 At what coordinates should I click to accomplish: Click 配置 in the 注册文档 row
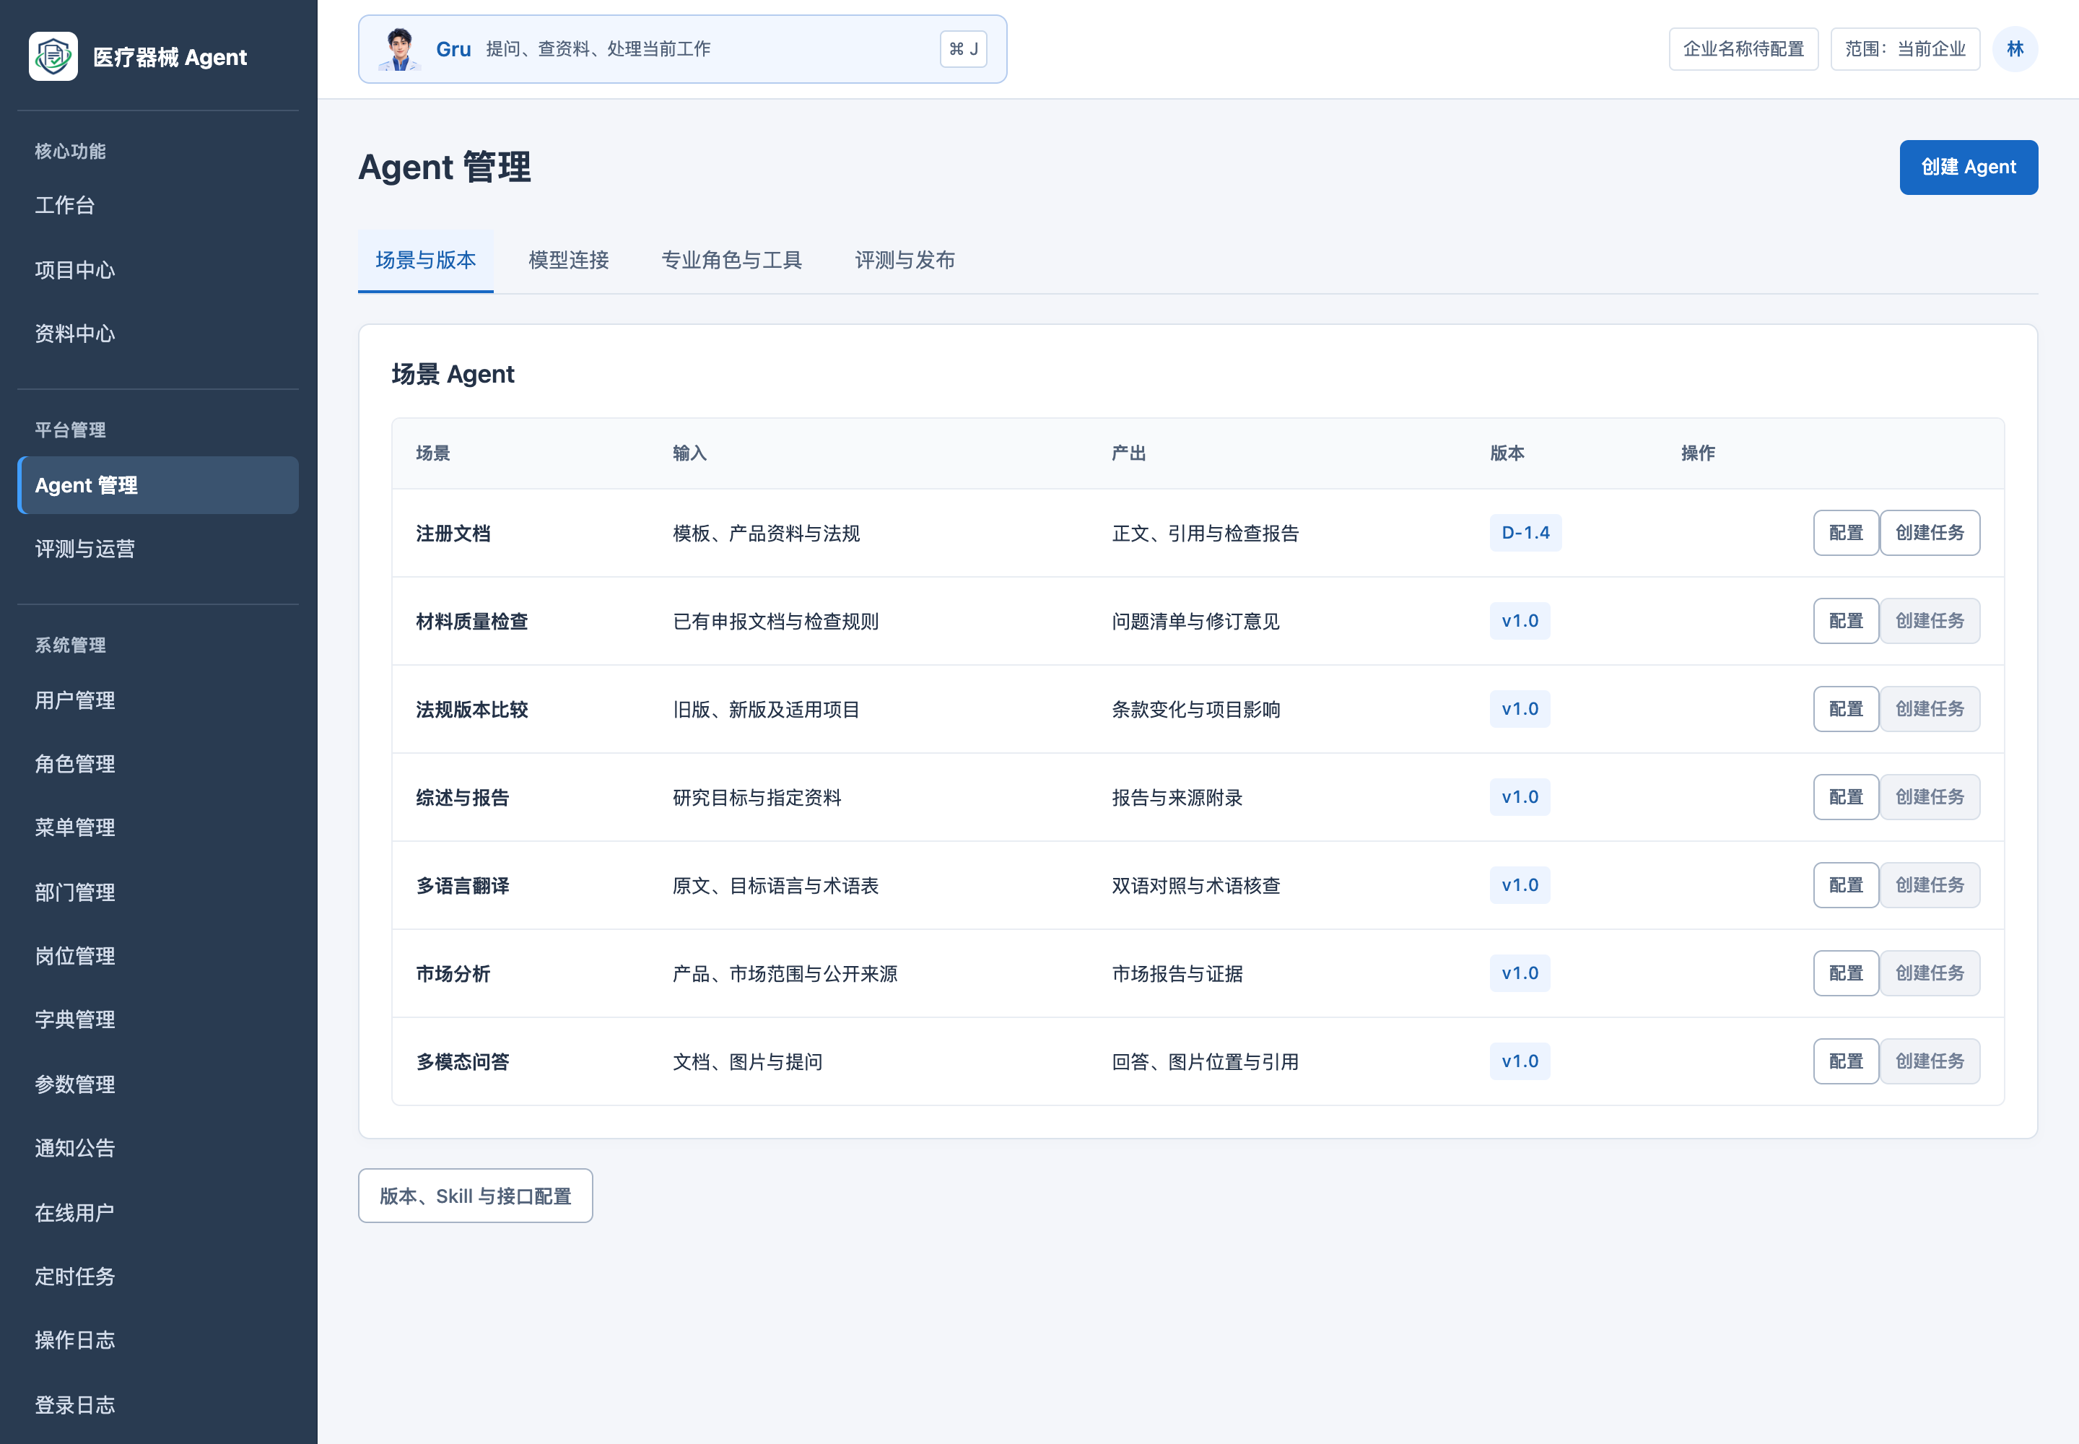1846,533
